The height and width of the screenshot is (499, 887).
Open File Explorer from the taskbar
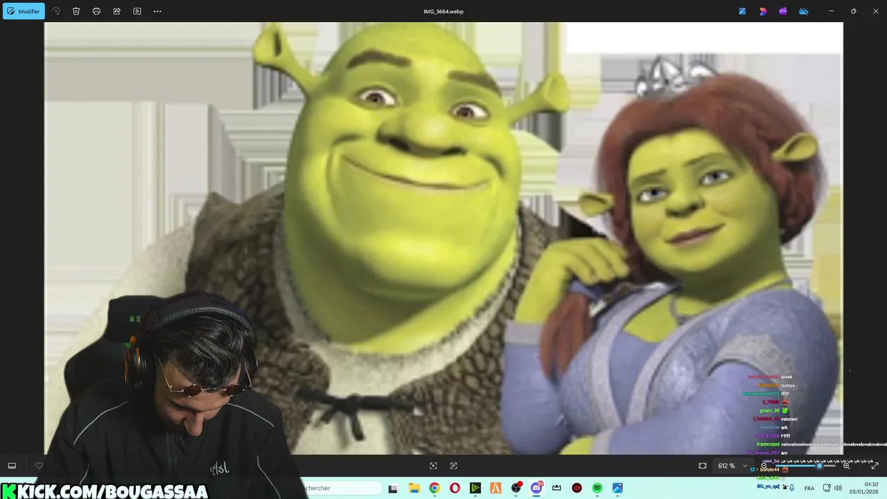pyautogui.click(x=414, y=488)
